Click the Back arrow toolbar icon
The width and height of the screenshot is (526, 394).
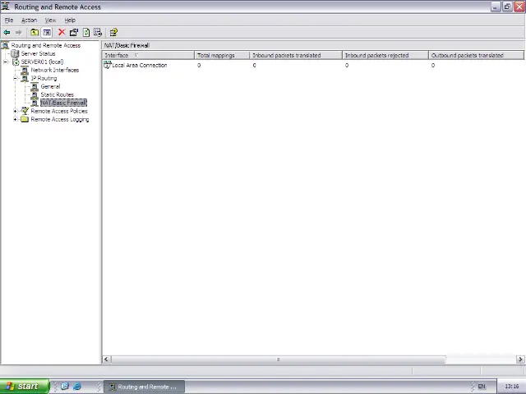tap(7, 33)
